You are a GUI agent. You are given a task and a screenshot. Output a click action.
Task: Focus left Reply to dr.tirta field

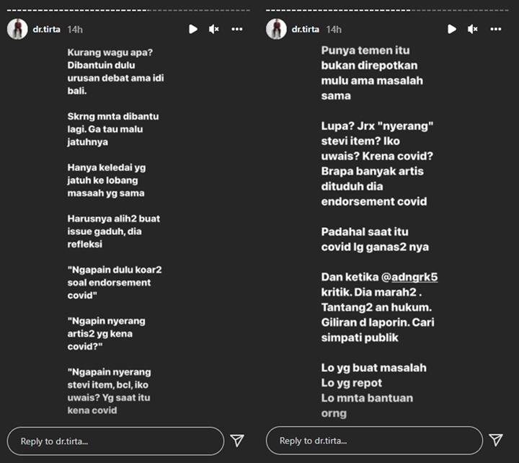115,441
